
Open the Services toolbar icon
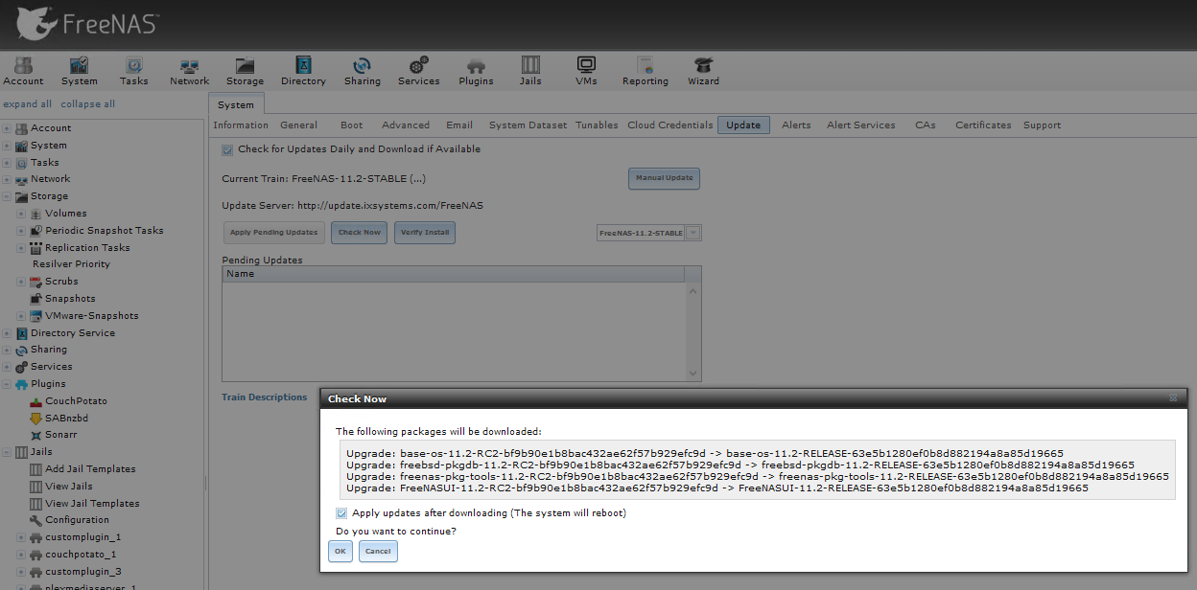point(419,71)
